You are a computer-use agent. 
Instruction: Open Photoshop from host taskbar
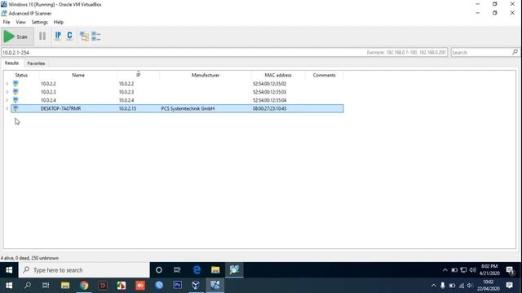(178, 286)
